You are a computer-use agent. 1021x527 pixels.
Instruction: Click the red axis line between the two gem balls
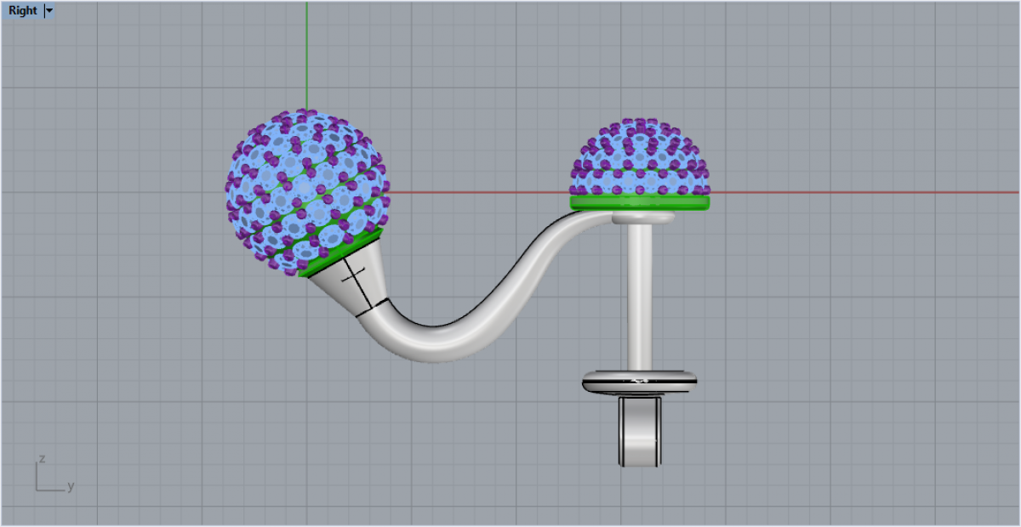[x=476, y=192]
